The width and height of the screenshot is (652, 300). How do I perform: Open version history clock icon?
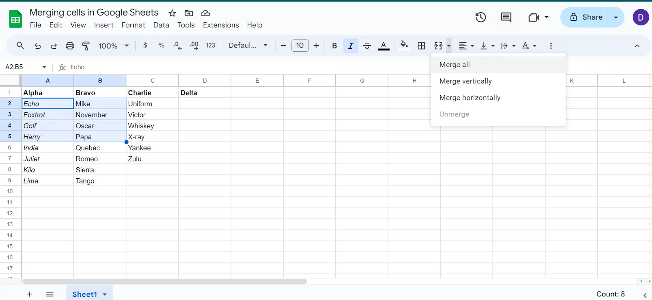pos(481,17)
